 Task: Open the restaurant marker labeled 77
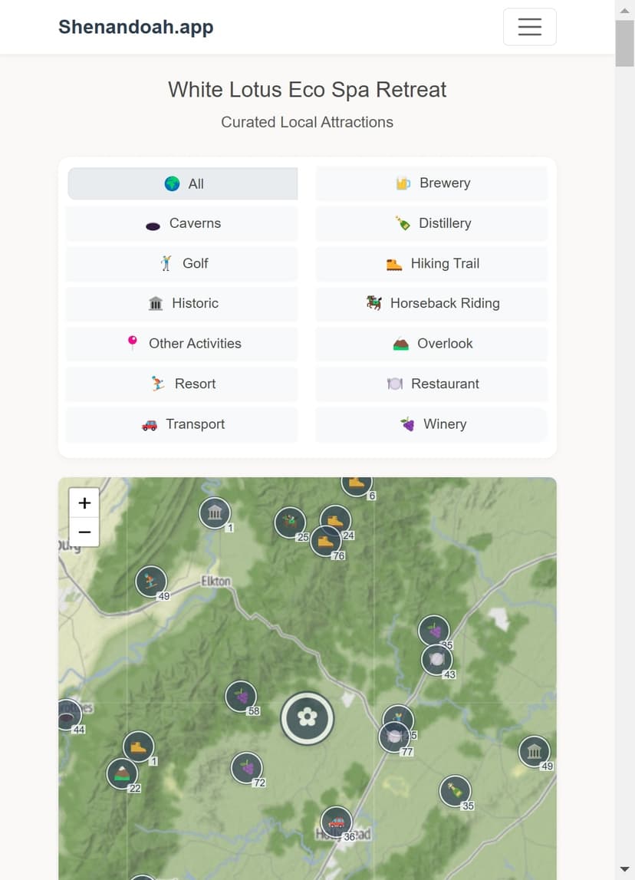[394, 737]
